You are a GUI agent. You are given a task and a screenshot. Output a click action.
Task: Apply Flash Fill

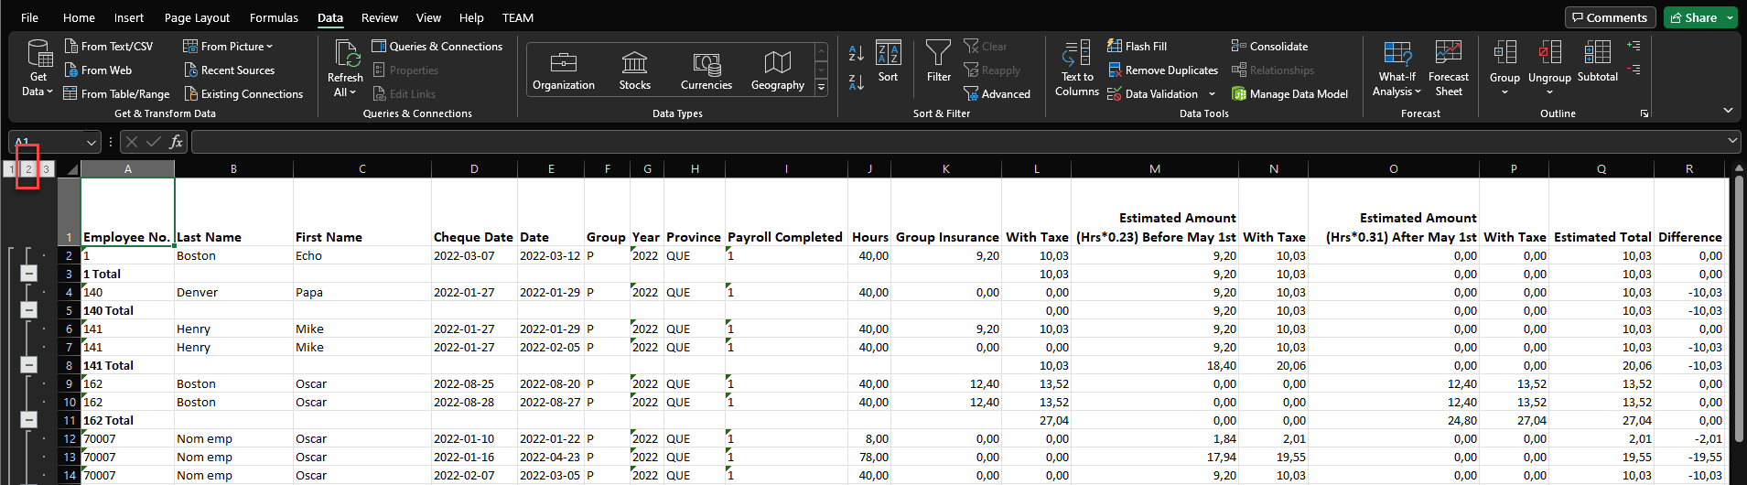(x=1137, y=46)
